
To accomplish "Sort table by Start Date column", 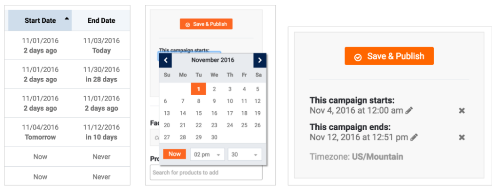I will click(x=40, y=20).
